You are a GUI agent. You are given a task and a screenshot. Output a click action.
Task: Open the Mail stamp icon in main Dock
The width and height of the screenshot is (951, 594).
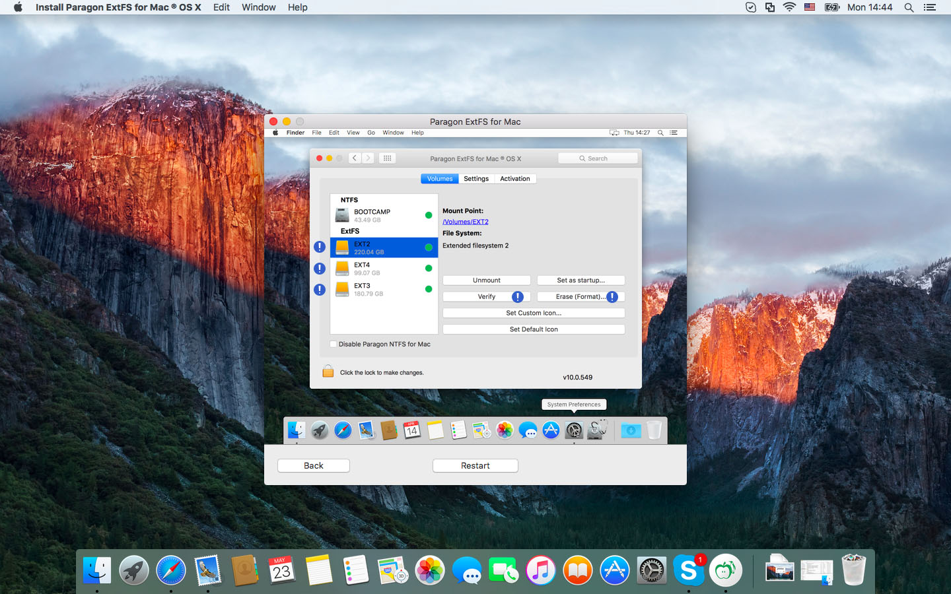coord(208,570)
